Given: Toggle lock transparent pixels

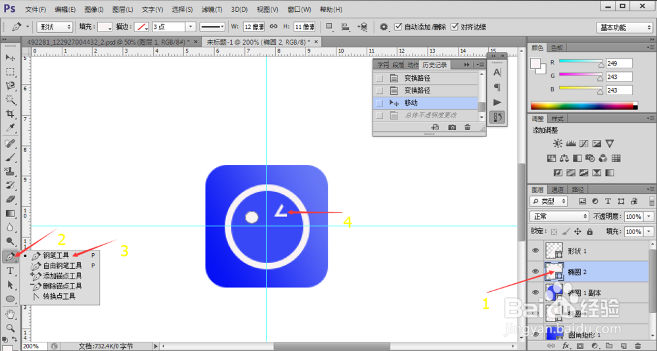Looking at the screenshot, I should [x=555, y=231].
